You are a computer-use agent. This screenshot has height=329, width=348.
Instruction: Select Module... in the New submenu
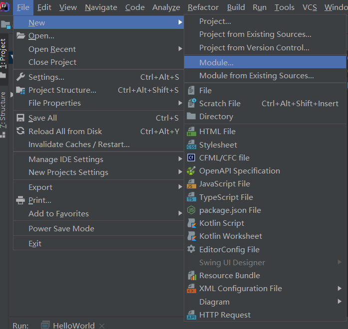(x=265, y=62)
